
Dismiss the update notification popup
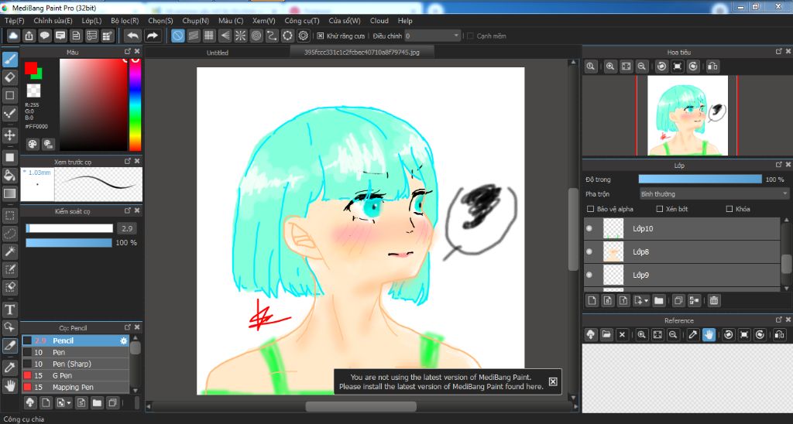pyautogui.click(x=553, y=381)
